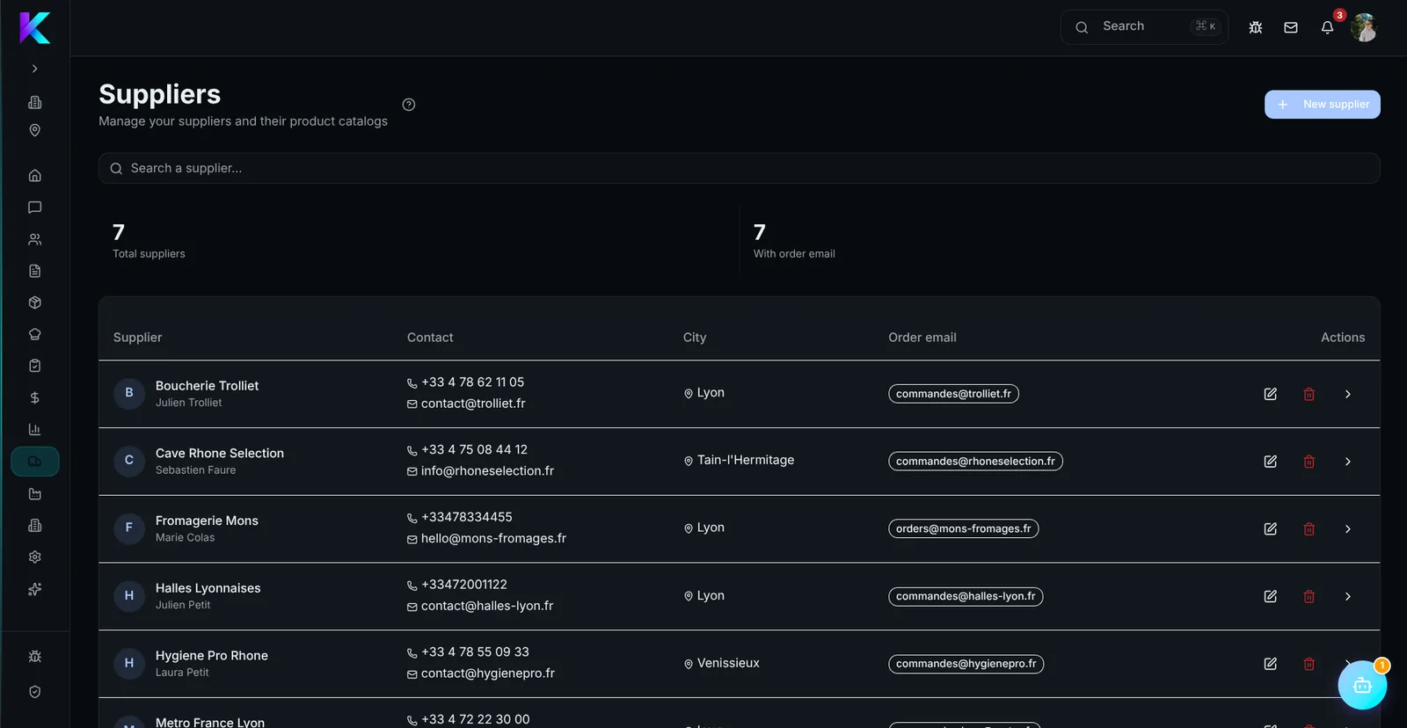Viewport: 1407px width, 728px height.
Task: Open the chart analytics icon in sidebar
Action: pyautogui.click(x=35, y=429)
